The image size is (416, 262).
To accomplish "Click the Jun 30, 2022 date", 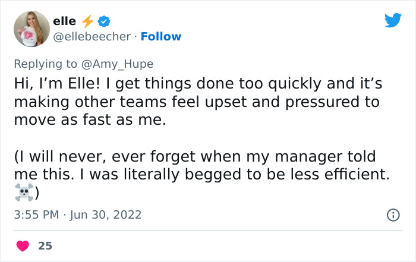I will point(108,214).
